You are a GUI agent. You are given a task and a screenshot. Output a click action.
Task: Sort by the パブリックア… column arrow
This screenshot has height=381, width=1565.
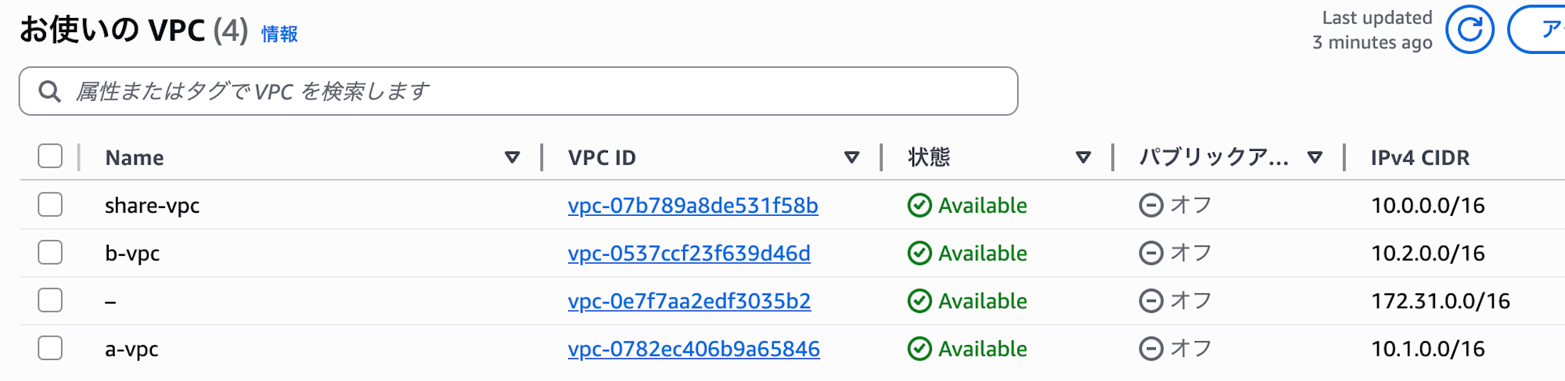pos(1315,157)
